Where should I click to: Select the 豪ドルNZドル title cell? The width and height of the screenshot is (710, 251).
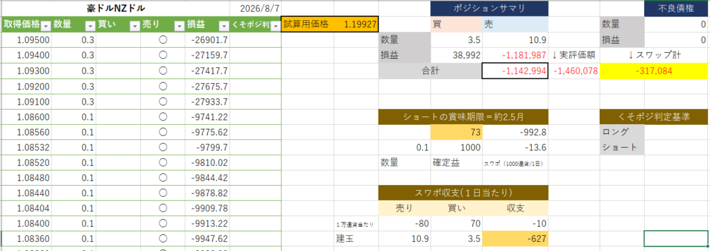[116, 8]
